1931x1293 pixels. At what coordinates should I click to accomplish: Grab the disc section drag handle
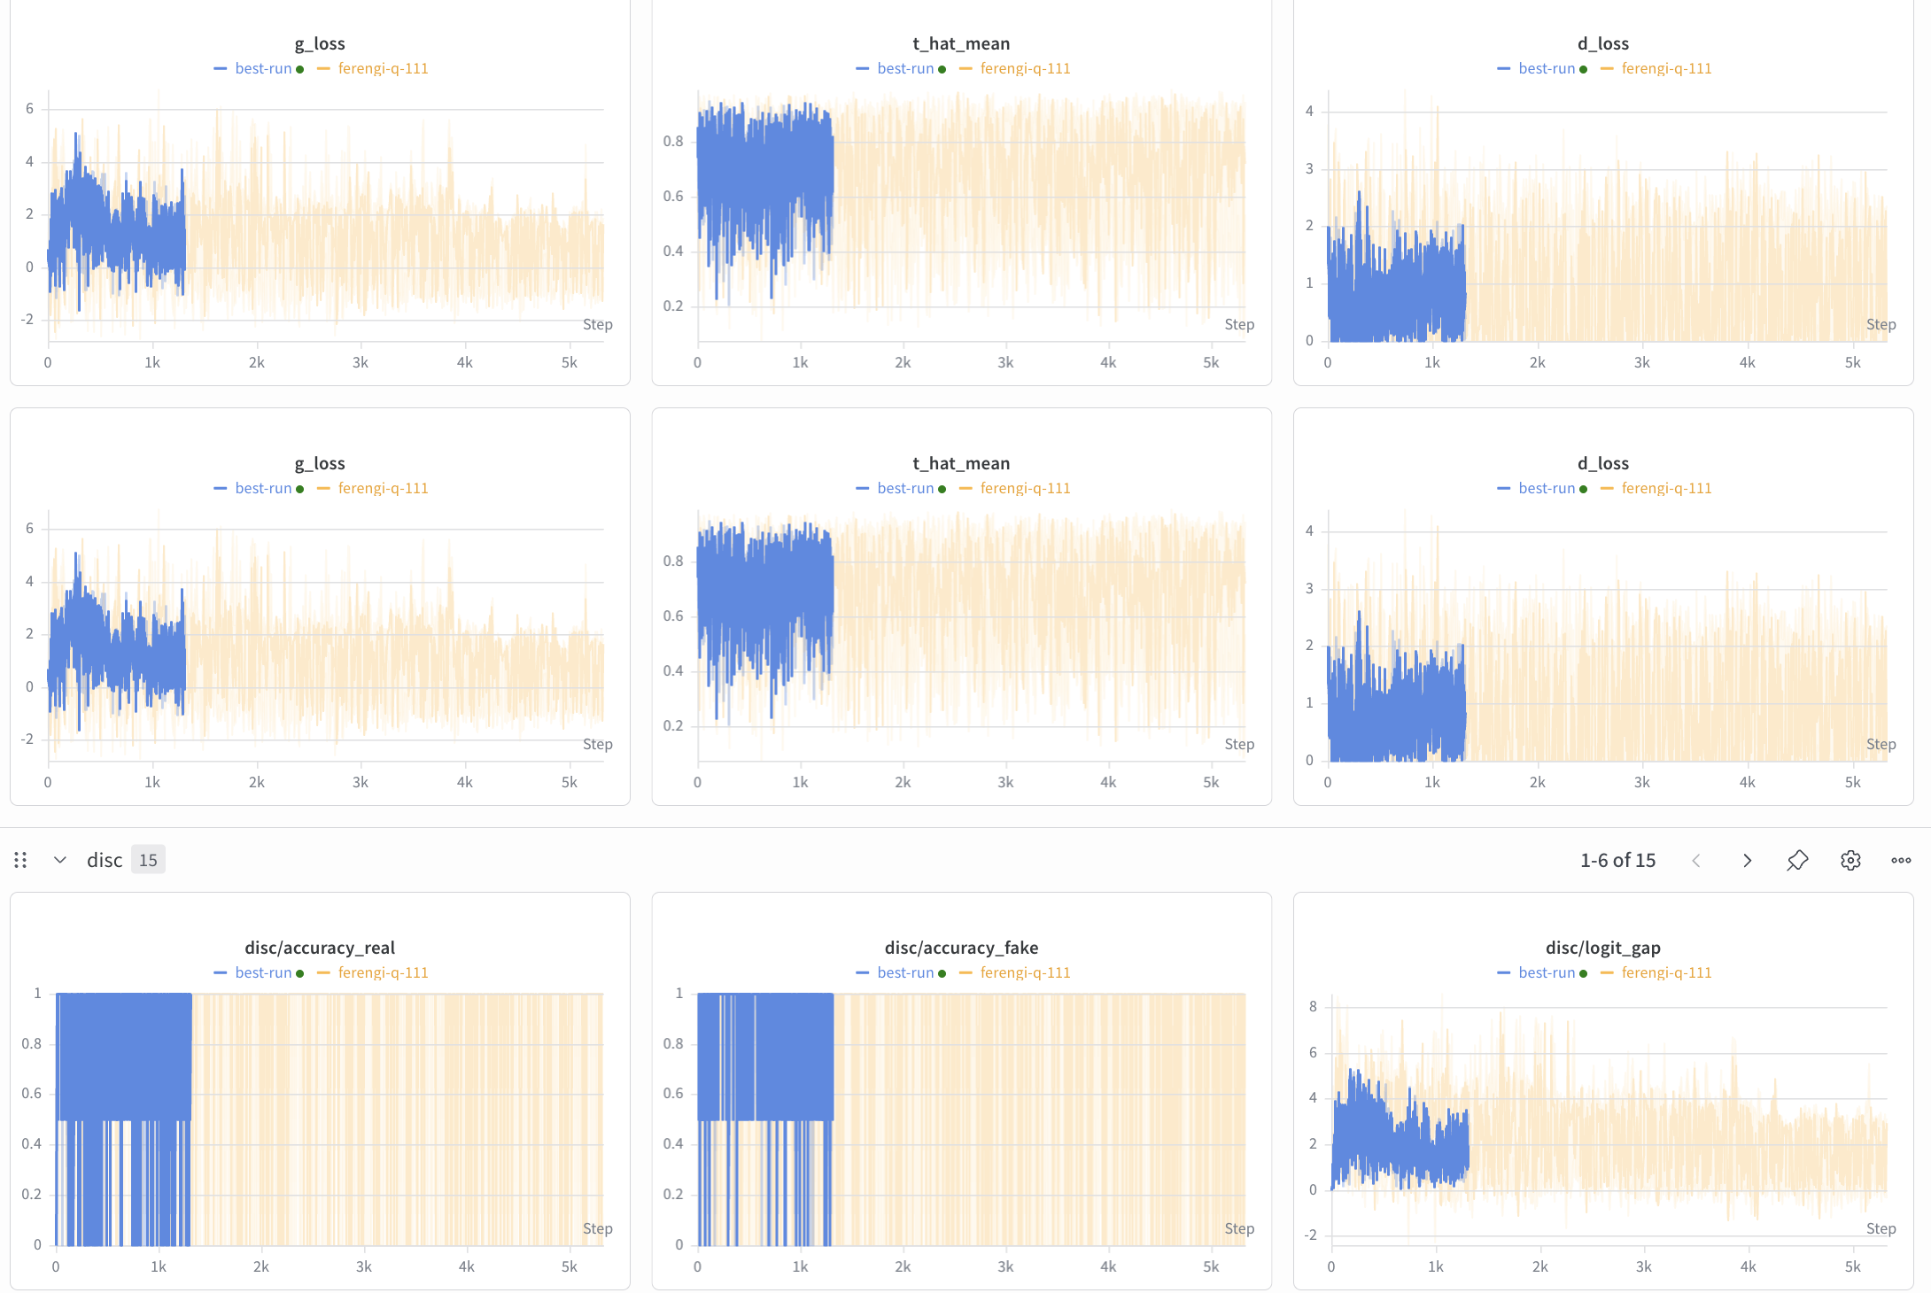20,860
